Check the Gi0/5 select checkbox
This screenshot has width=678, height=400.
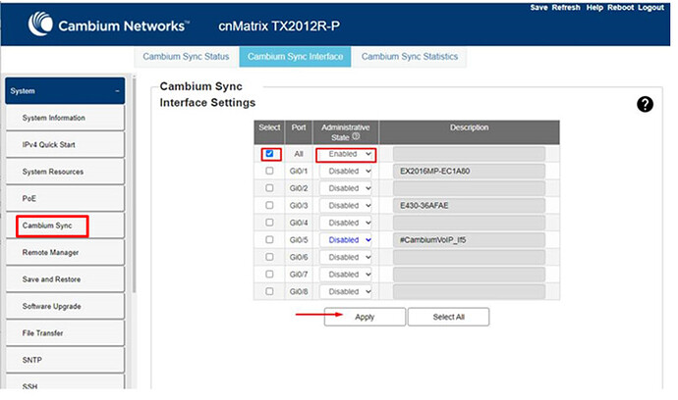[x=269, y=240]
